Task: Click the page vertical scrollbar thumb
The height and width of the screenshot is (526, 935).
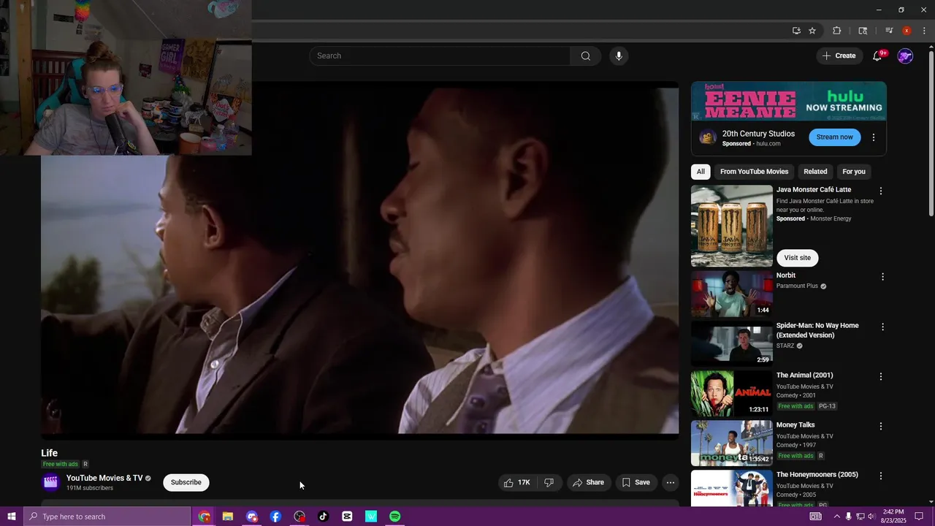Action: [931, 134]
